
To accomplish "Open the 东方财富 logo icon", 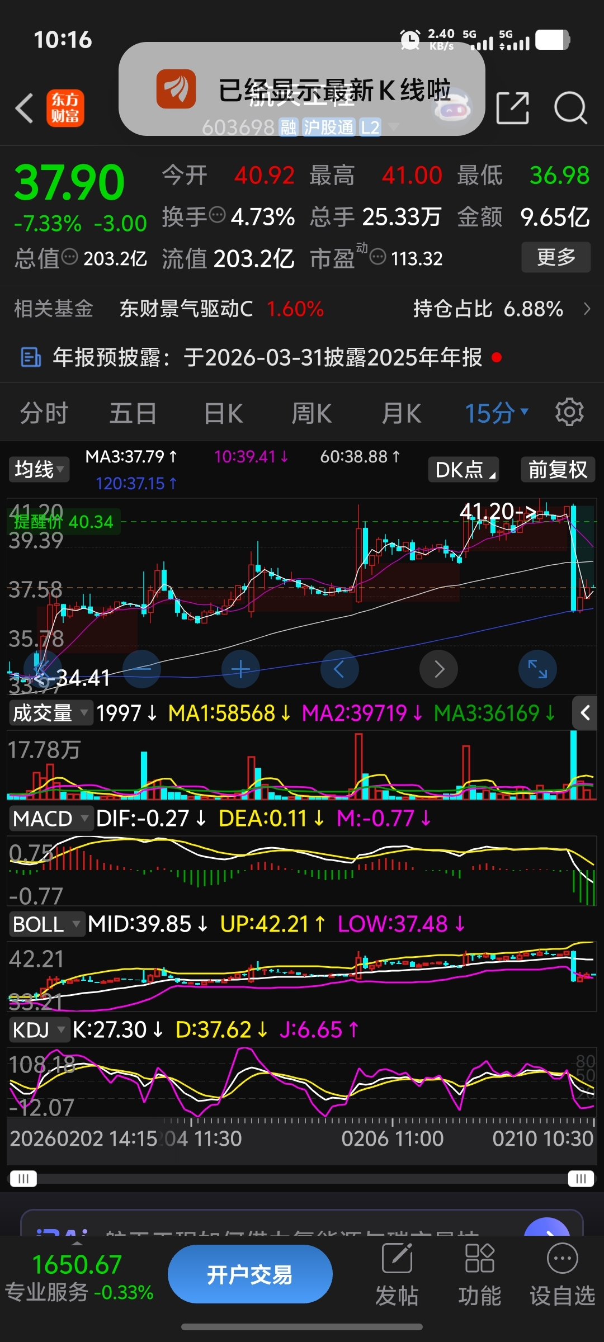I will [65, 108].
